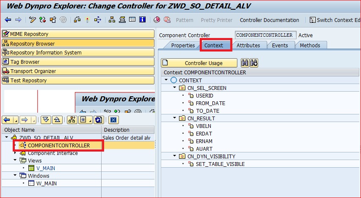
Task: Open the Test Repository
Action: click(x=78, y=80)
